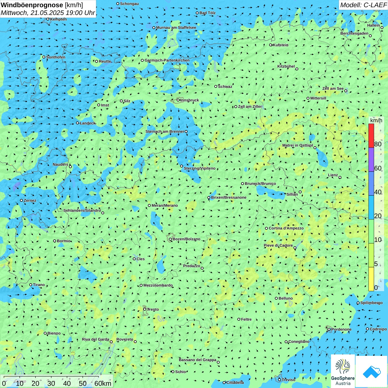388x388 pixels.
Task: Click the purple 60-80 legend color
Action: [371, 160]
